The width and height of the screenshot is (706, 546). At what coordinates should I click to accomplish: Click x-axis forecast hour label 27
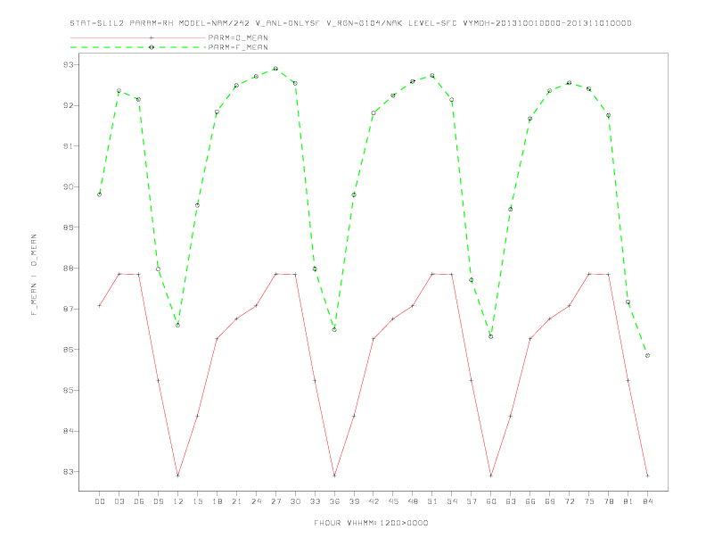276,501
